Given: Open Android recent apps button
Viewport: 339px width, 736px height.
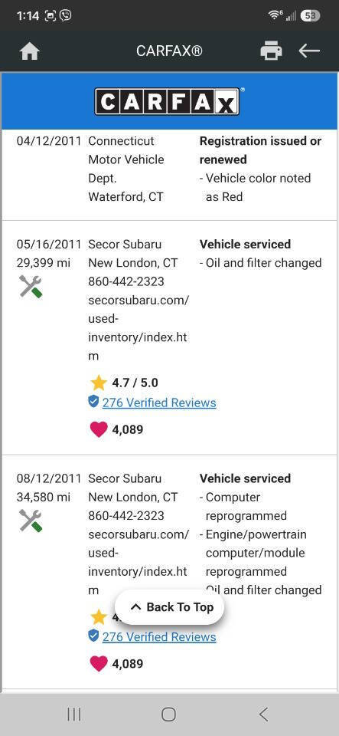Looking at the screenshot, I should (74, 715).
